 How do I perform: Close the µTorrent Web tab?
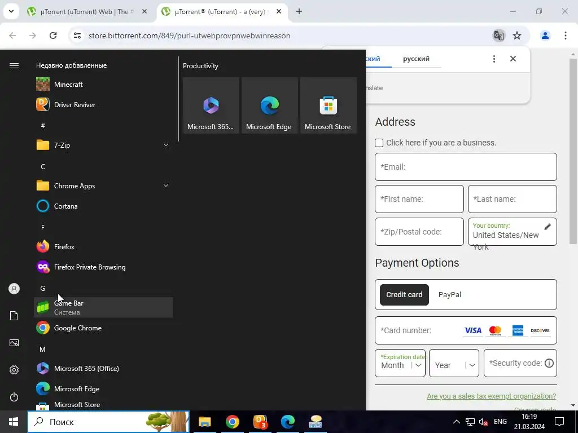(x=144, y=12)
